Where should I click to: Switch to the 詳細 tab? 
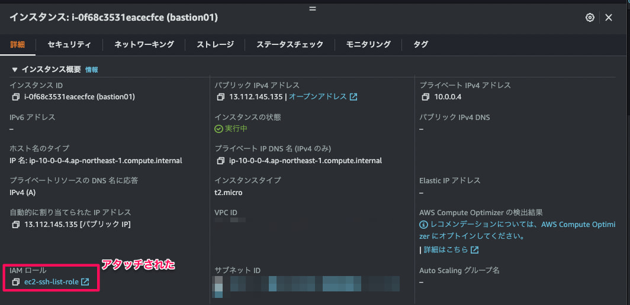(x=17, y=44)
